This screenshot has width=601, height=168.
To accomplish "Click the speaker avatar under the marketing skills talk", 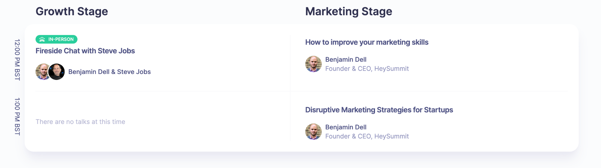I will point(313,64).
